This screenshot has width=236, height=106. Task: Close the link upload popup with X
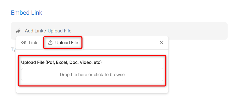coord(162,43)
